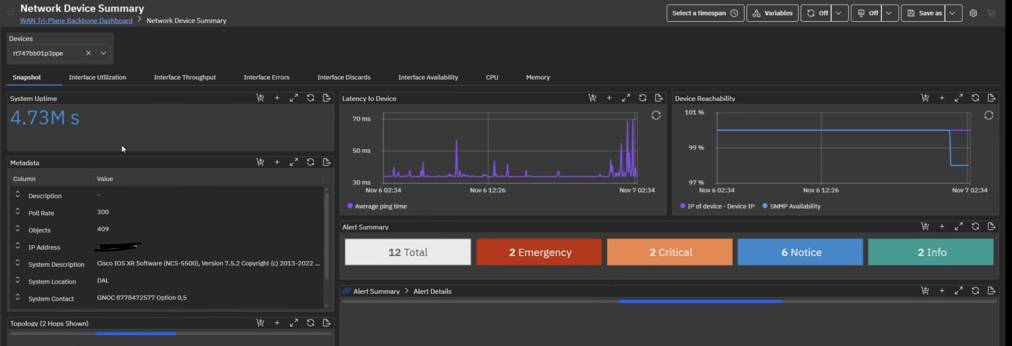1012x346 pixels.
Task: Expand Latency to Device panel fullscreen
Action: (626, 98)
